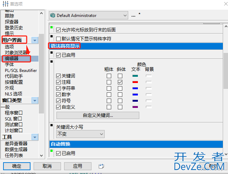Disable italic (斜体) for 注释
The height and width of the screenshot is (174, 228).
pos(120,82)
